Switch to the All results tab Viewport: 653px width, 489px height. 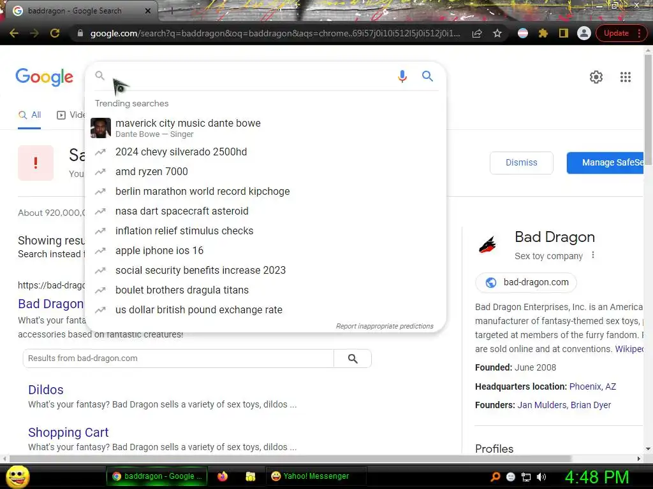pyautogui.click(x=29, y=115)
